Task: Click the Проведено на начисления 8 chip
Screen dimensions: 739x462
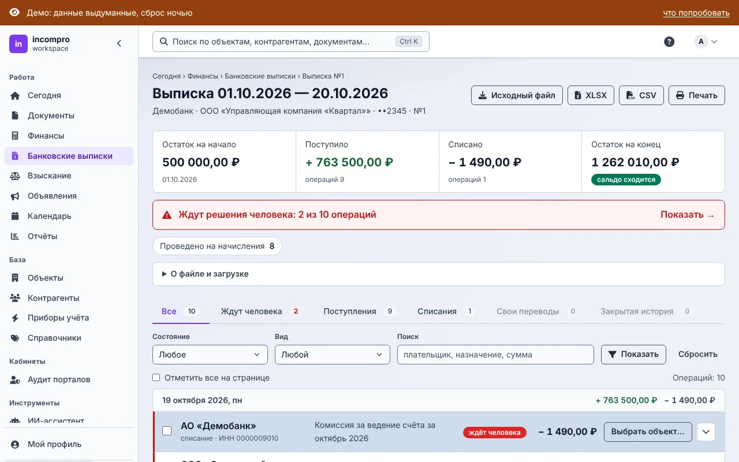Action: pos(217,246)
